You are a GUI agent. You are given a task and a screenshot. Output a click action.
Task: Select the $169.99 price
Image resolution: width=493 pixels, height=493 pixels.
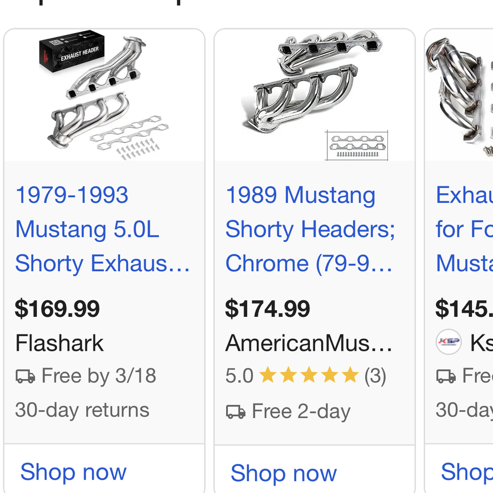(x=57, y=308)
